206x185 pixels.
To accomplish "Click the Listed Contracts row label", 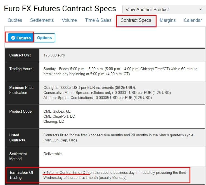I will pos(17,137).
